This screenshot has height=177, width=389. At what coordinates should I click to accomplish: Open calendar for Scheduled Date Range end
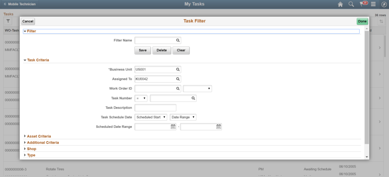coord(218,127)
